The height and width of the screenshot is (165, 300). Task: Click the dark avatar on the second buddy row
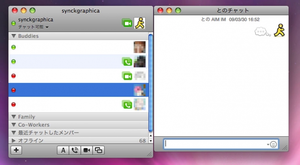pyautogui.click(x=140, y=62)
